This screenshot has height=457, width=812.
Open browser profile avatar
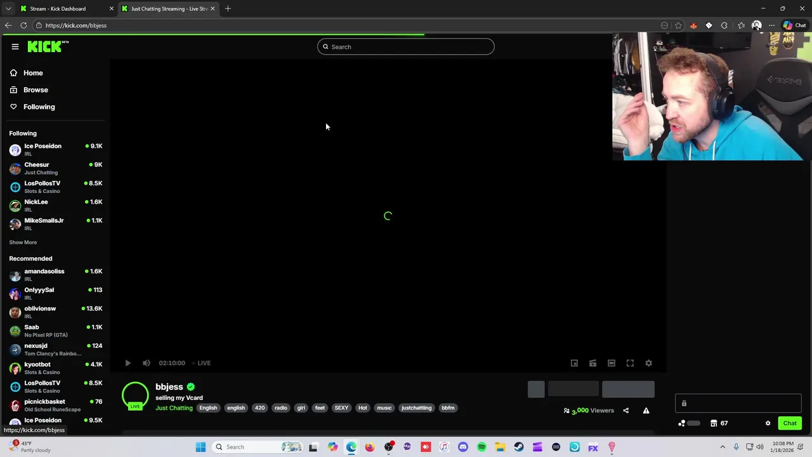click(x=757, y=25)
